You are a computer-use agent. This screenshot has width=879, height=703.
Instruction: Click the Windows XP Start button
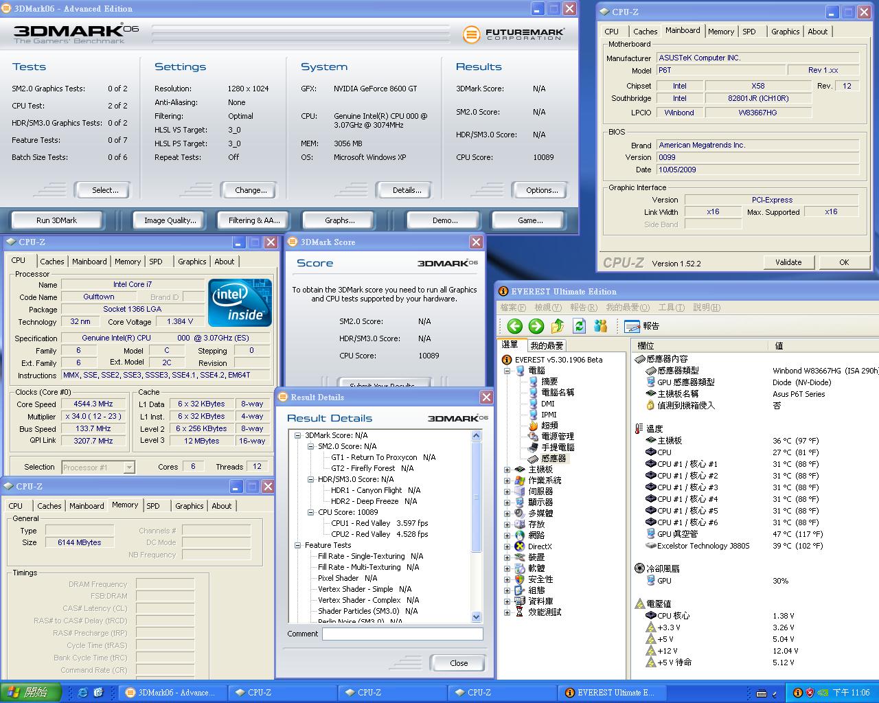coord(31,693)
